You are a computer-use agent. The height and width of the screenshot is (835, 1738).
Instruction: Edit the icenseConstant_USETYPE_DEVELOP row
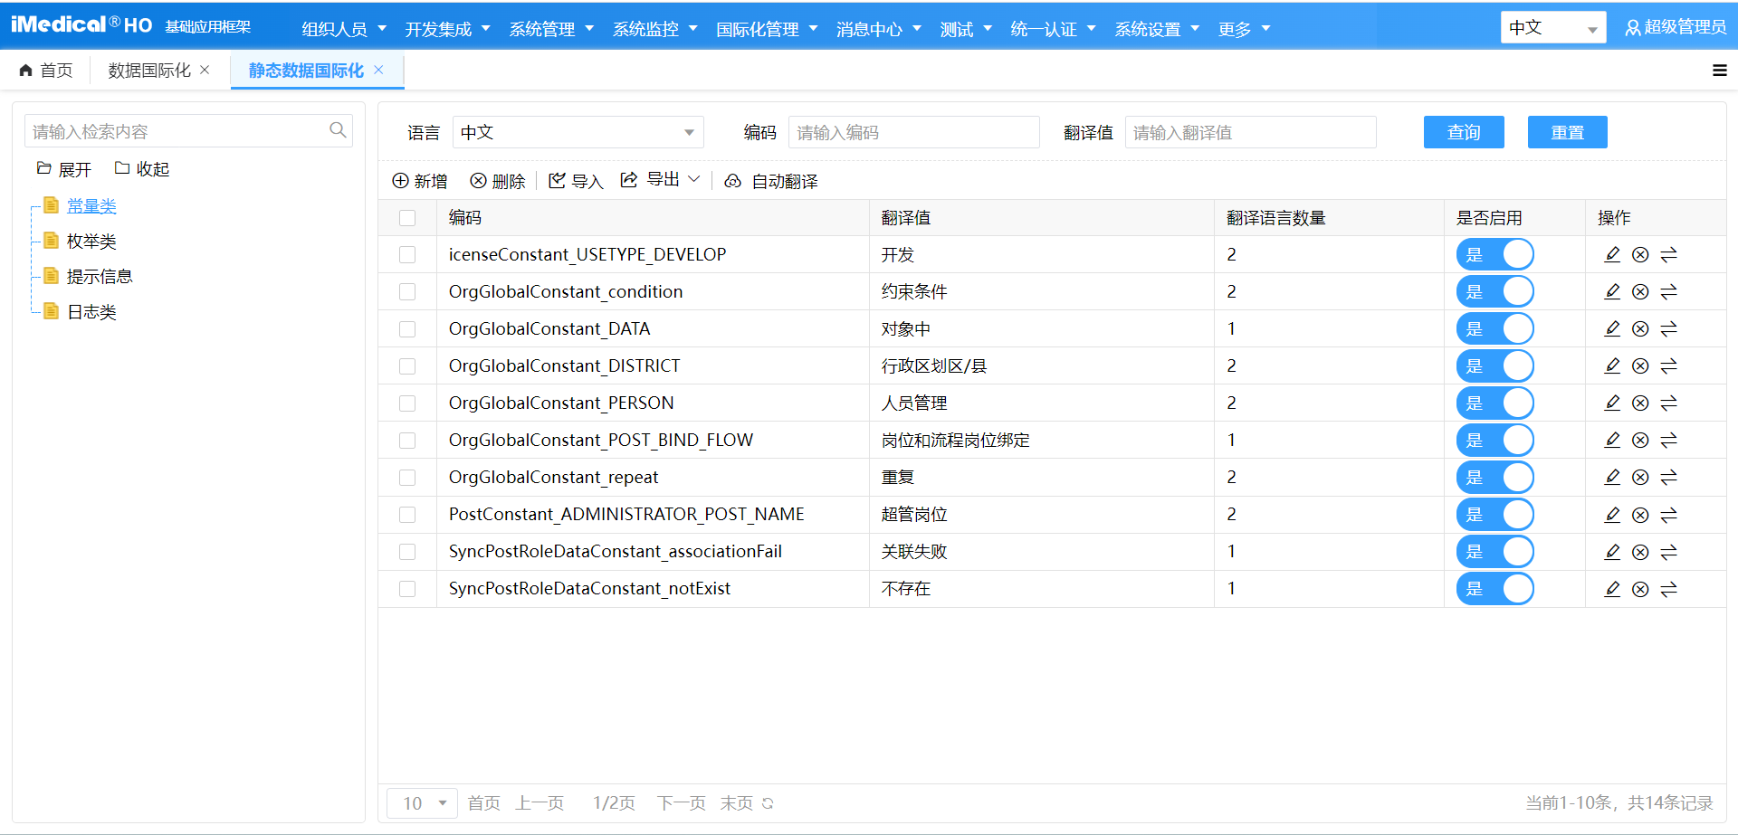(1612, 254)
